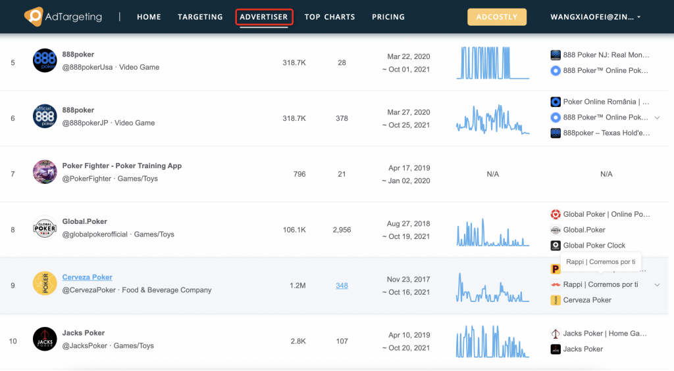Click the 348 ads count link
674x371 pixels.
[x=342, y=285]
